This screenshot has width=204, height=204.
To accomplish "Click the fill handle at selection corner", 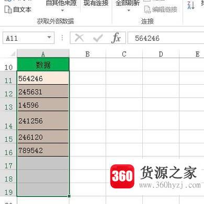I will [x=69, y=196].
